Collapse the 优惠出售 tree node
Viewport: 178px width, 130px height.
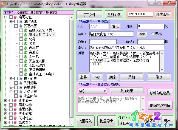[11, 26]
